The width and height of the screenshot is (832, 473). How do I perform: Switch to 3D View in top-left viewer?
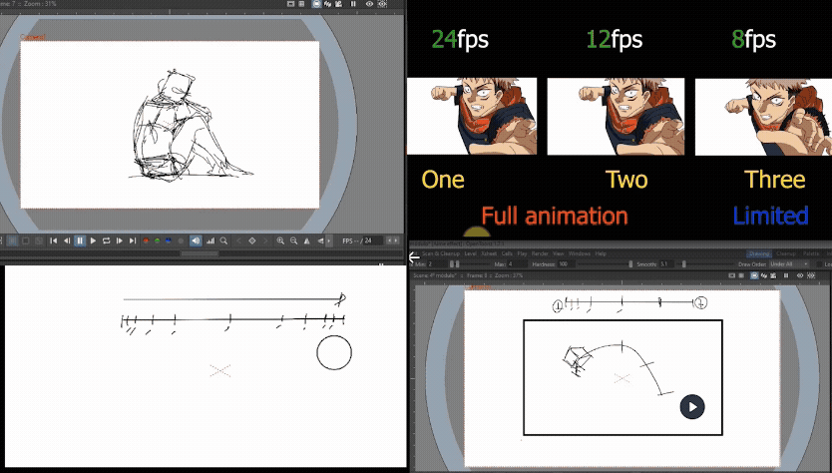(328, 4)
